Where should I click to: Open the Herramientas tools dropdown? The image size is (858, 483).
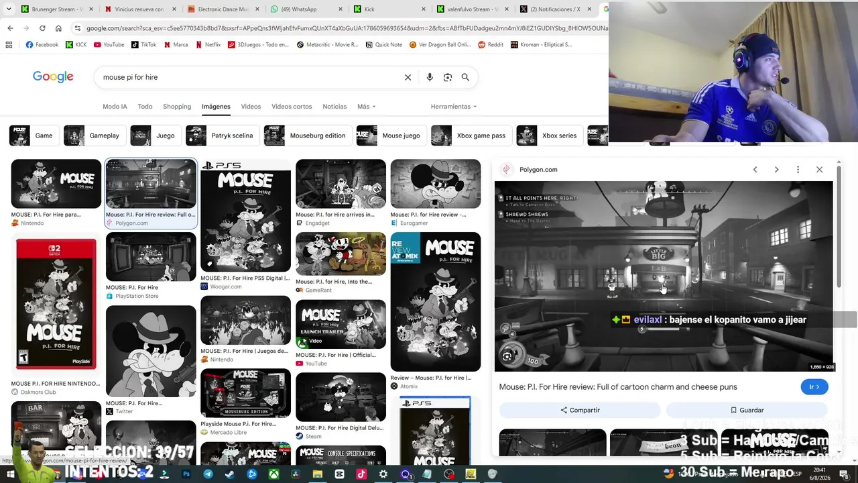click(454, 107)
